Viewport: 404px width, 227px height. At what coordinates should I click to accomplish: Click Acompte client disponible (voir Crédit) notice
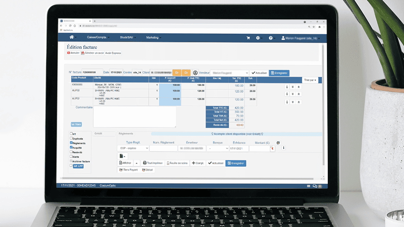point(237,134)
